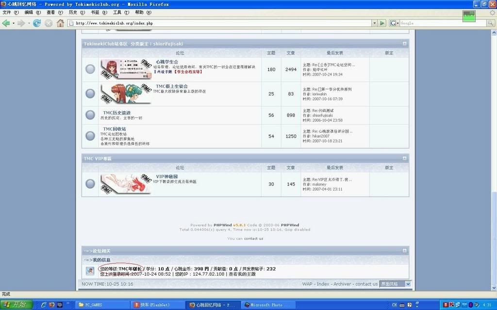Click the last poster maloney link

(x=319, y=184)
